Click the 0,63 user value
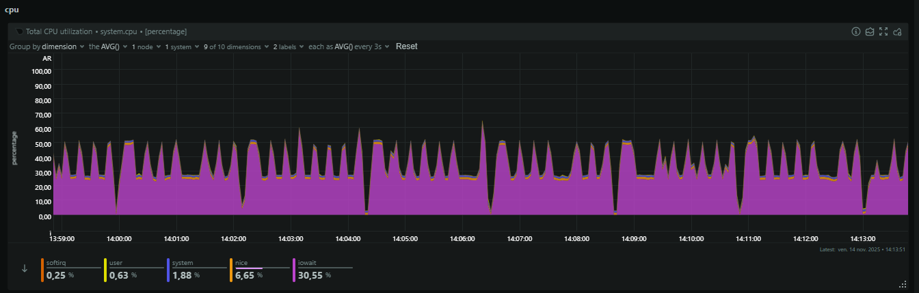Image resolution: width=919 pixels, height=293 pixels. (119, 275)
